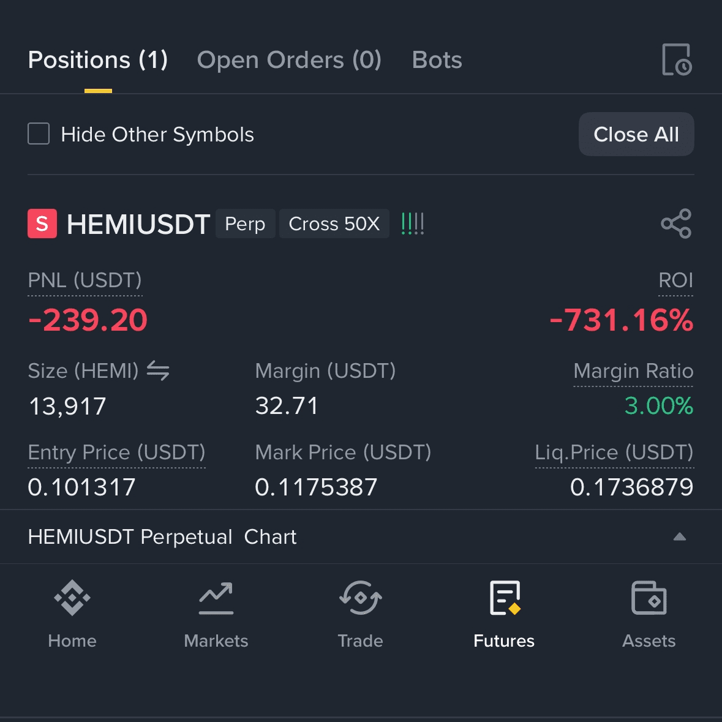The width and height of the screenshot is (722, 722).
Task: Tap the size unit swap arrows
Action: point(158,370)
